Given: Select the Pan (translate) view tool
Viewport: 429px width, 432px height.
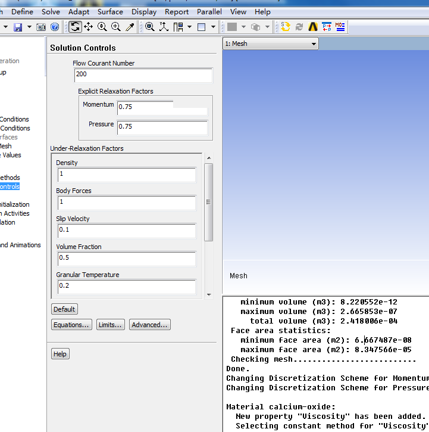Looking at the screenshot, I should click(x=89, y=27).
